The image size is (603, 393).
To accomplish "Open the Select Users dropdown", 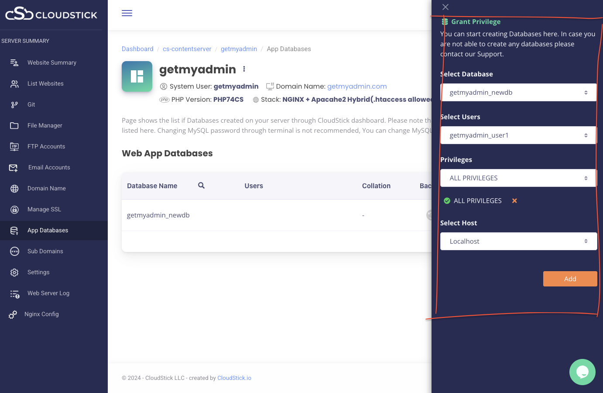I will coord(518,135).
